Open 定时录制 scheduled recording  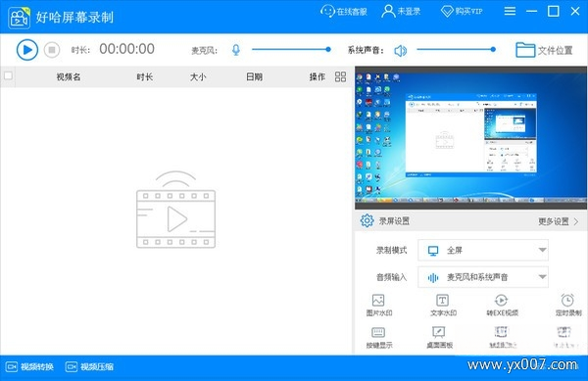click(568, 306)
